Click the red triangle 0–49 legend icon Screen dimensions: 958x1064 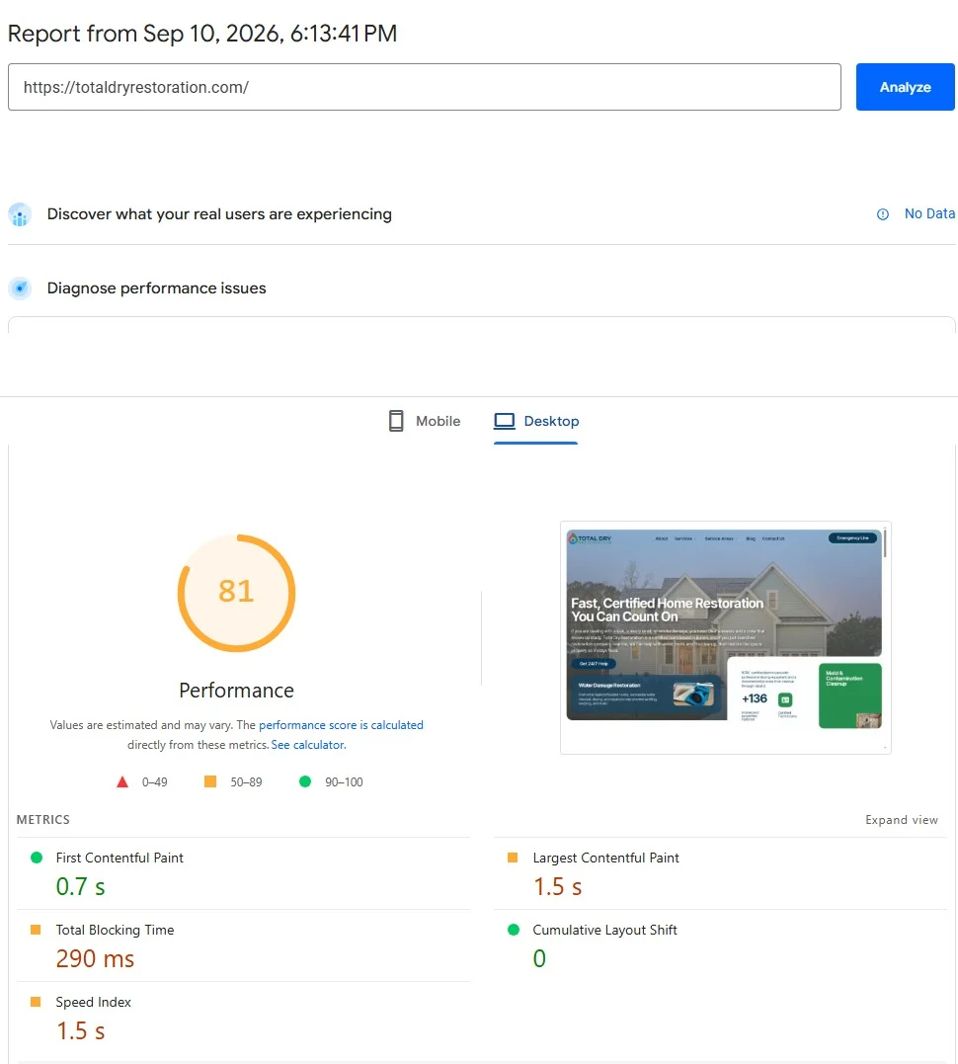click(x=122, y=781)
